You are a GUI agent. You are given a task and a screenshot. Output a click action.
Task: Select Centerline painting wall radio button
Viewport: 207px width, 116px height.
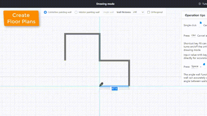[45, 12]
